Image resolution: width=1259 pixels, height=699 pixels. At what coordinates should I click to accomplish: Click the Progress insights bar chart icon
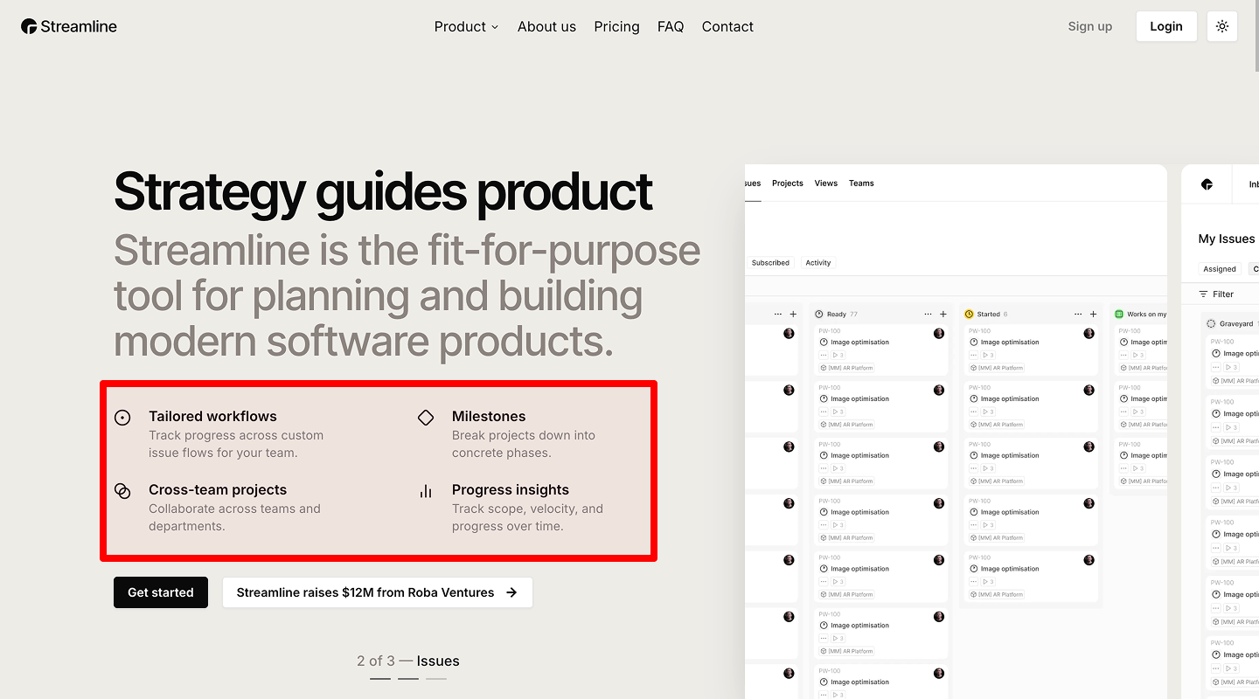426,490
